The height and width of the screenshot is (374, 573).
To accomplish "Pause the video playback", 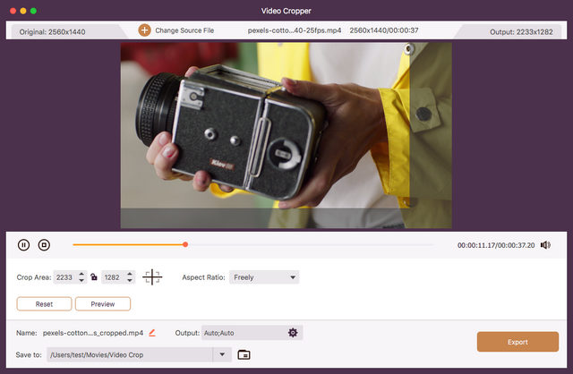I will (23, 244).
